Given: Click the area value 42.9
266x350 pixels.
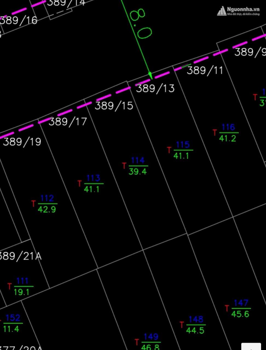Looking at the screenshot, I should [47, 209].
